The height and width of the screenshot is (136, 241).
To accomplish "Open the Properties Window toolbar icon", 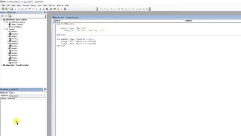I will tap(54, 9).
